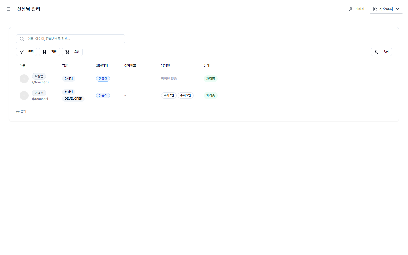Click 선생님 role badge in 이병수 row
This screenshot has height=255, width=408.
click(x=69, y=92)
